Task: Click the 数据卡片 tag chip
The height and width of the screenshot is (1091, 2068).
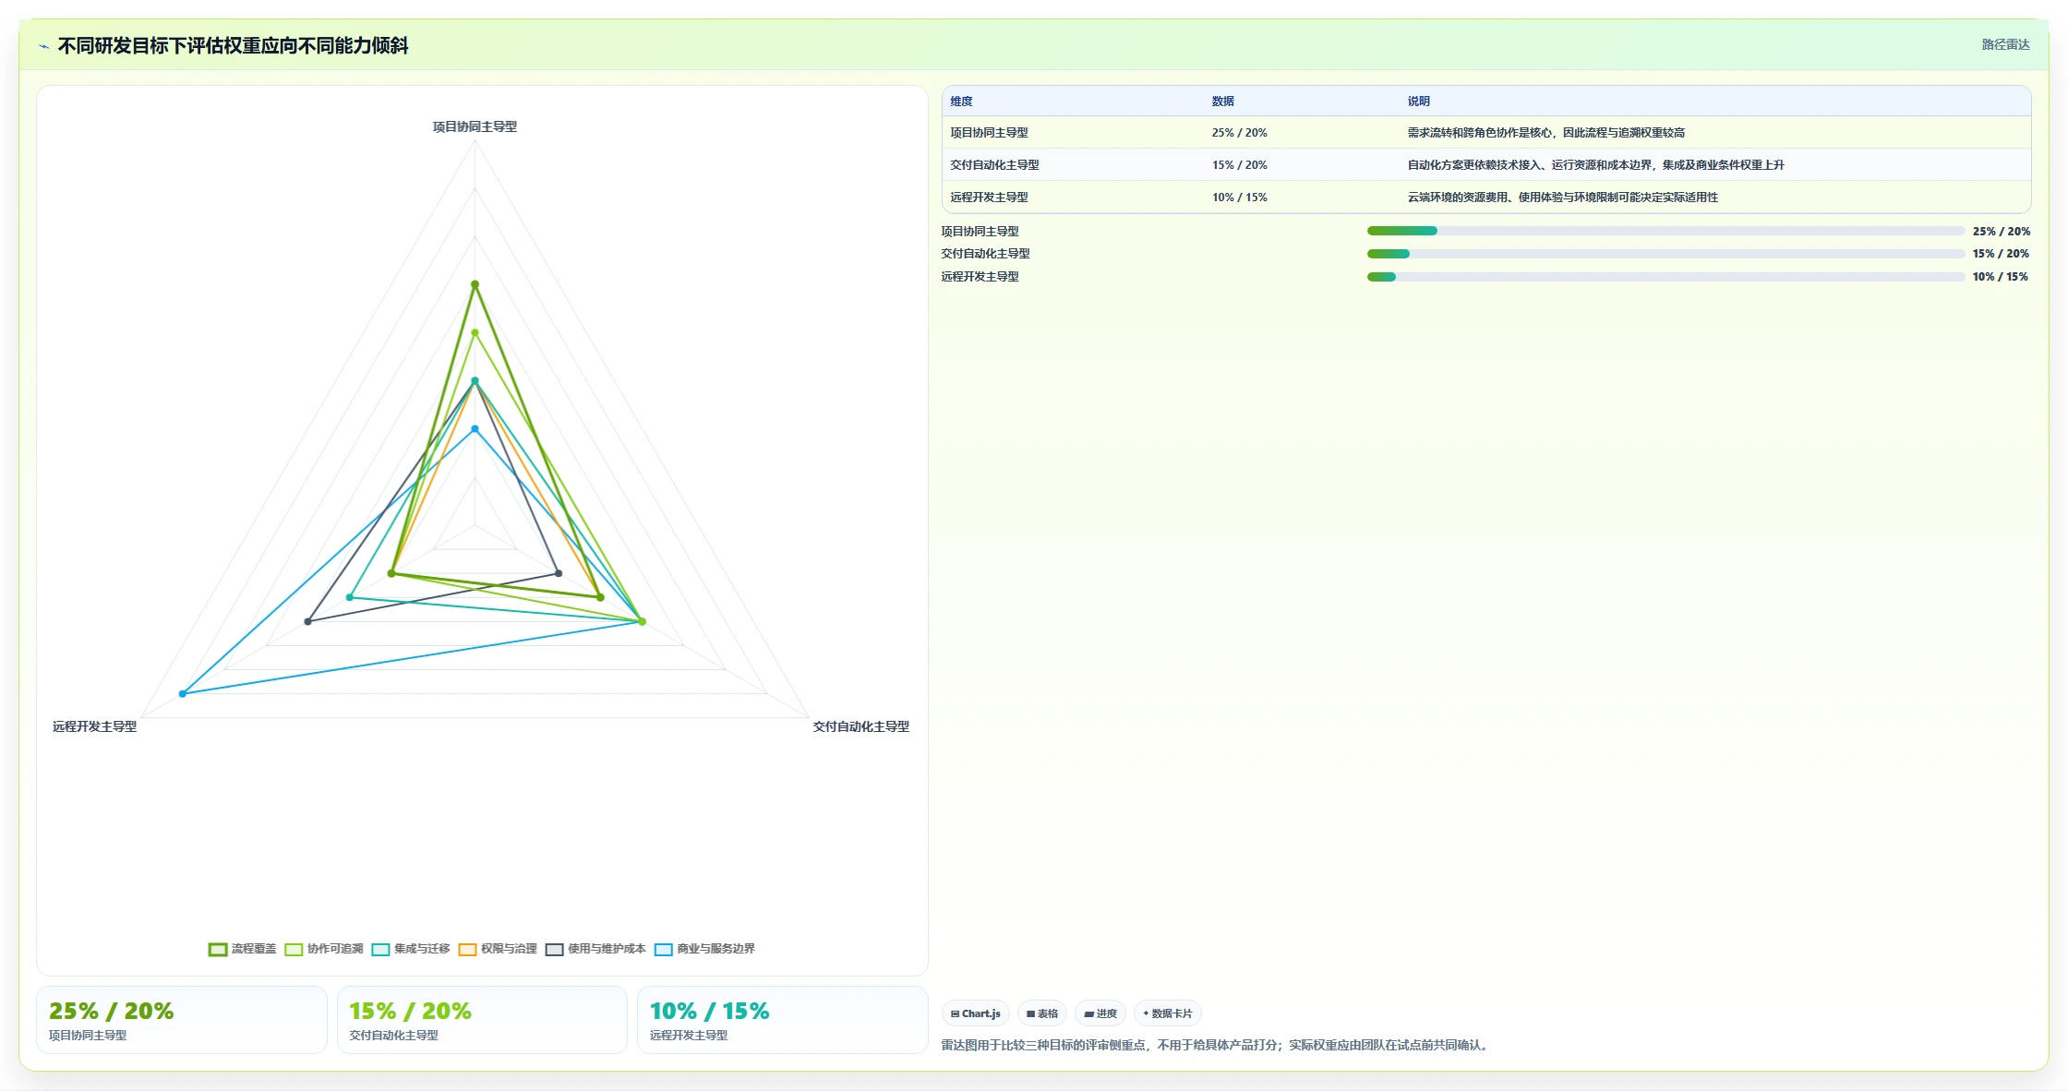Action: point(1168,1013)
